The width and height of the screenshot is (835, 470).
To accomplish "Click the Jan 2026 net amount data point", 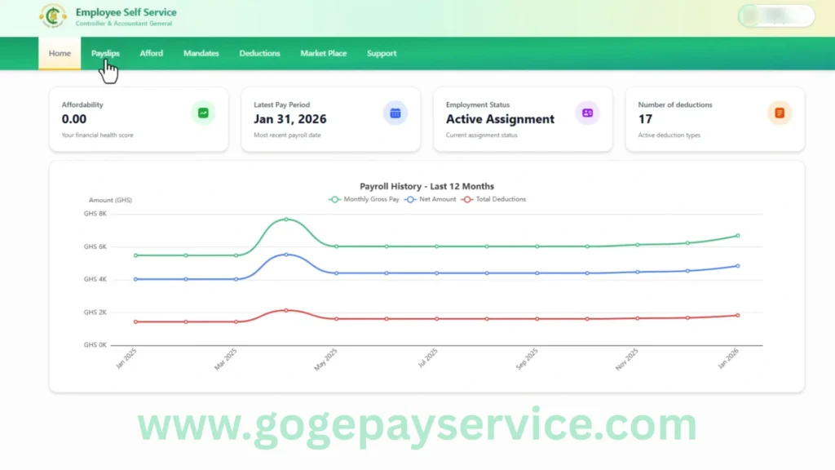I will (738, 266).
